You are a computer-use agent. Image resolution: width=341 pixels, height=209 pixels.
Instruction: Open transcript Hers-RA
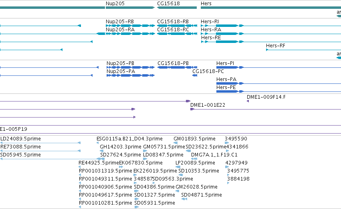coord(211,30)
